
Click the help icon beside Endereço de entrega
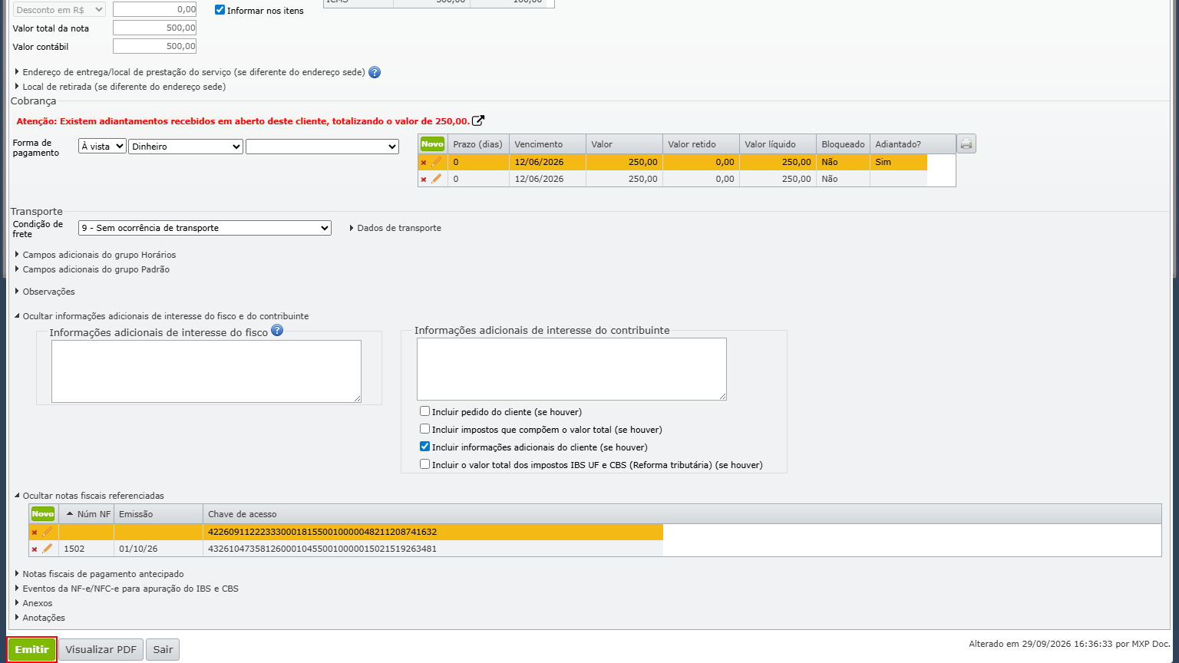pyautogui.click(x=375, y=72)
